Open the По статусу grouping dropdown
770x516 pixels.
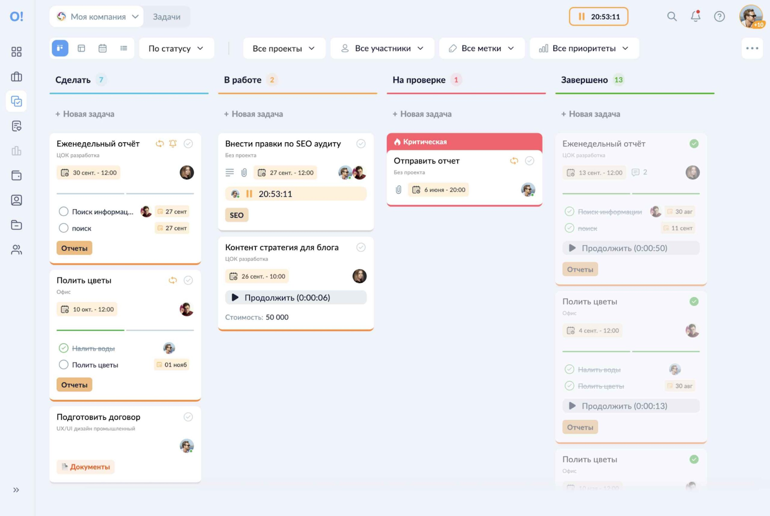point(176,49)
